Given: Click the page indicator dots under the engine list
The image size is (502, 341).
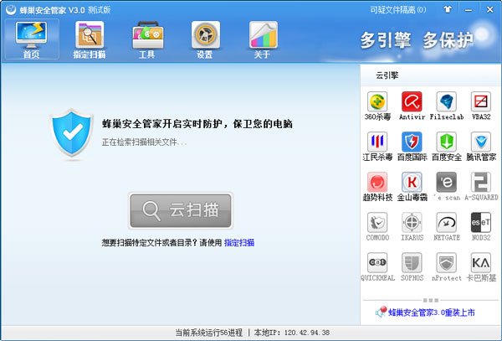Looking at the screenshot, I should click(x=431, y=300).
